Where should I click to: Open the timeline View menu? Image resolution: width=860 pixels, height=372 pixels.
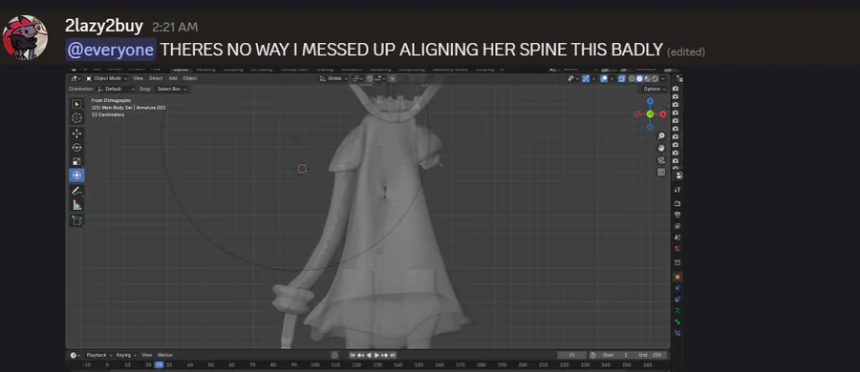(147, 355)
